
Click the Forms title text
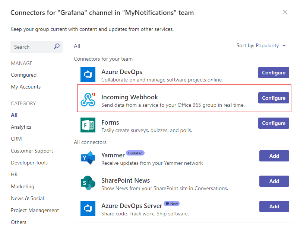pos(110,122)
